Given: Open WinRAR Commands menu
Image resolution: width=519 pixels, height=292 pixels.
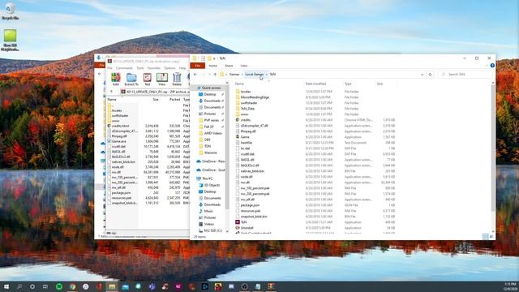Looking at the screenshot, I should pyautogui.click(x=124, y=68).
